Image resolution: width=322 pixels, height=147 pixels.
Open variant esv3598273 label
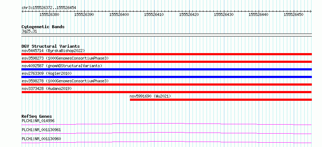(65, 58)
